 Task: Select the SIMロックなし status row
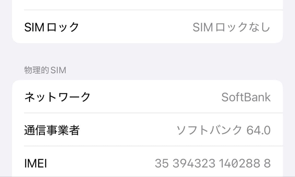pos(147,27)
